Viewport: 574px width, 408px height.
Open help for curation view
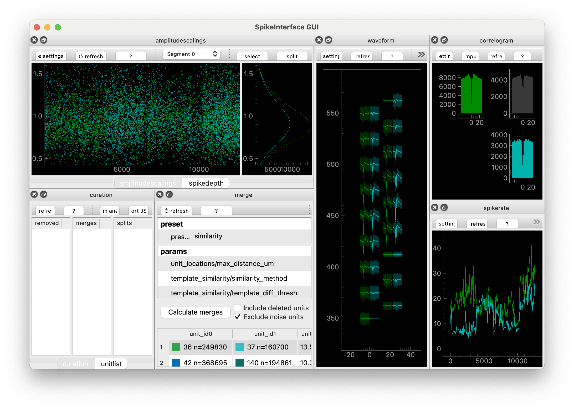coord(74,211)
